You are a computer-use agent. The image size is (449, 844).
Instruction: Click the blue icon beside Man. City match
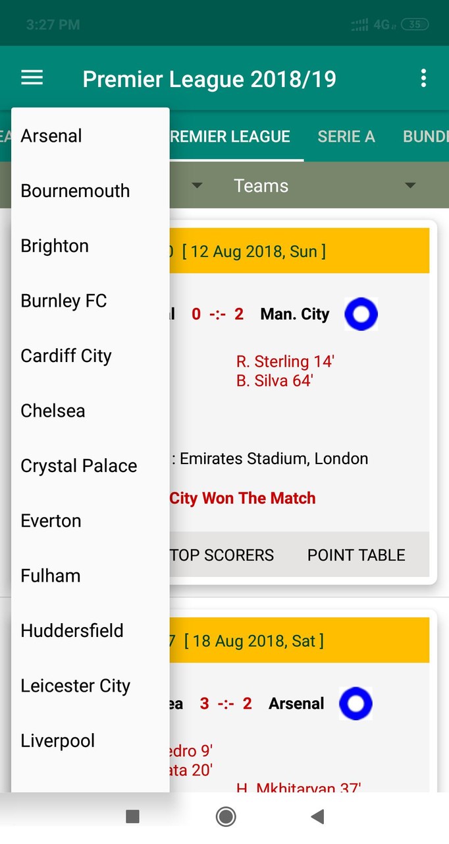tap(360, 315)
